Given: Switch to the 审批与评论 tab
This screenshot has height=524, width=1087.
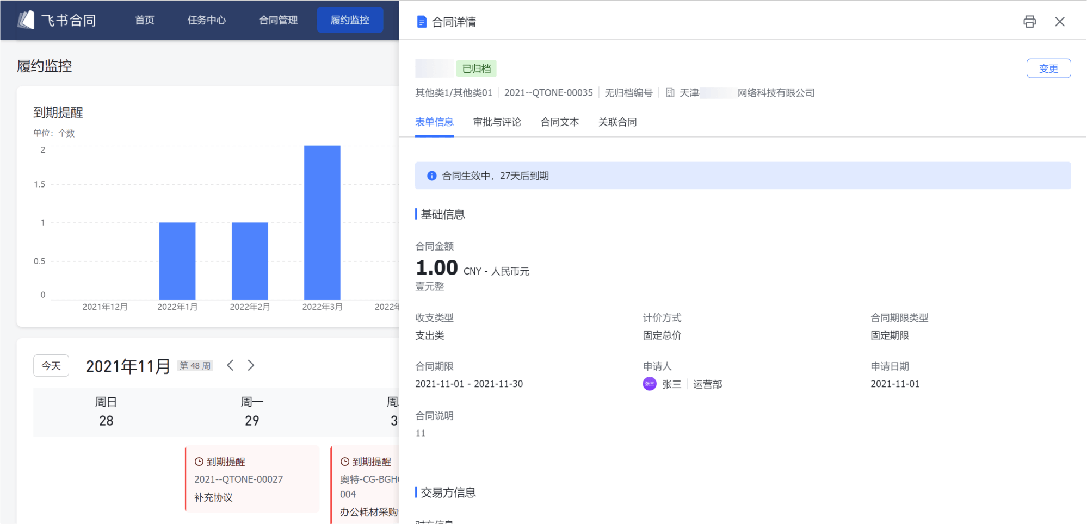Looking at the screenshot, I should (x=497, y=122).
